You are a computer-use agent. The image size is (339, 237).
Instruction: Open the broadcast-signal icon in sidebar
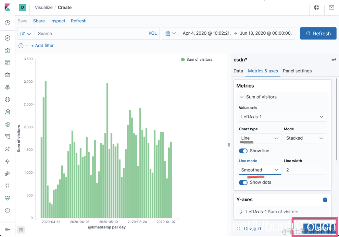point(7,174)
